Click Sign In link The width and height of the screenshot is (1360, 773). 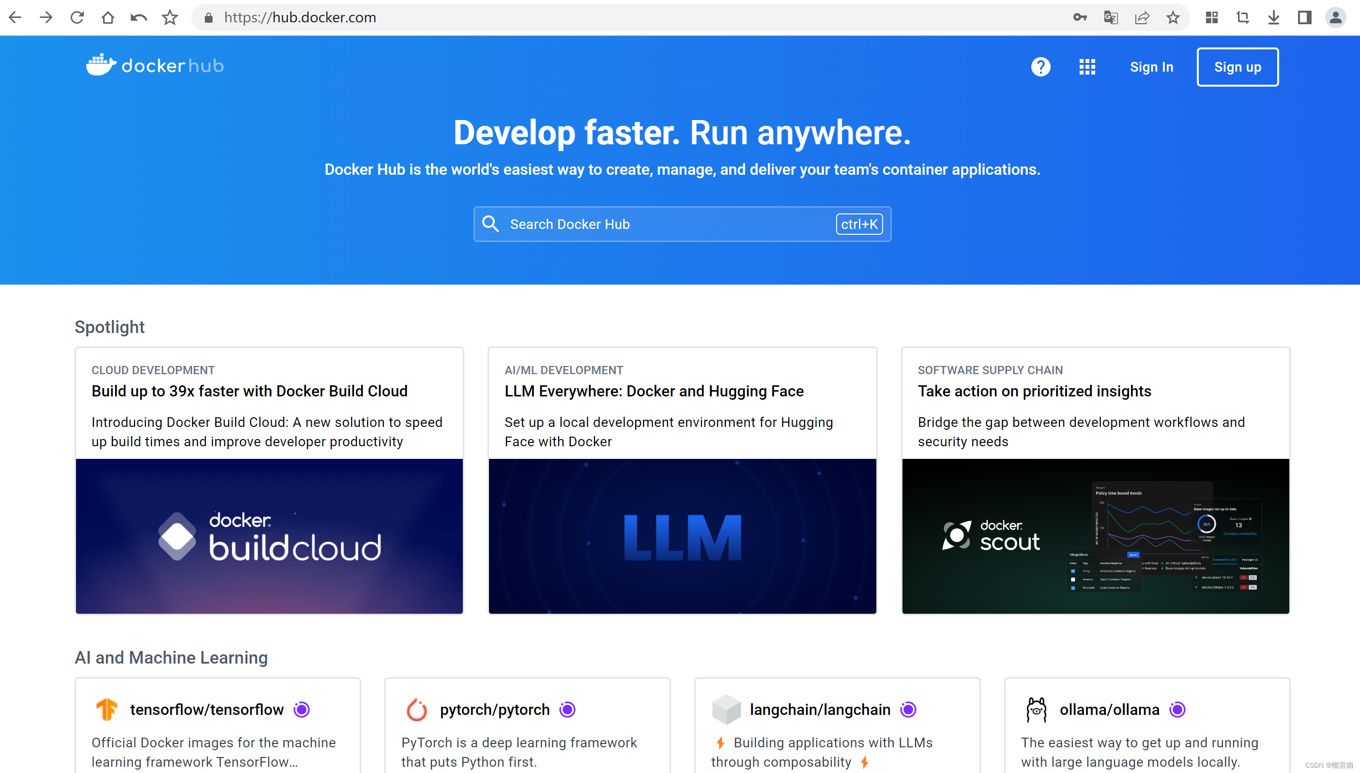(1151, 67)
